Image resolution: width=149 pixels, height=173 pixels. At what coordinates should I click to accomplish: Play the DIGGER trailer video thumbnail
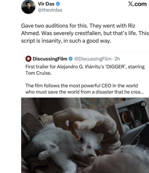pyautogui.click(x=85, y=135)
